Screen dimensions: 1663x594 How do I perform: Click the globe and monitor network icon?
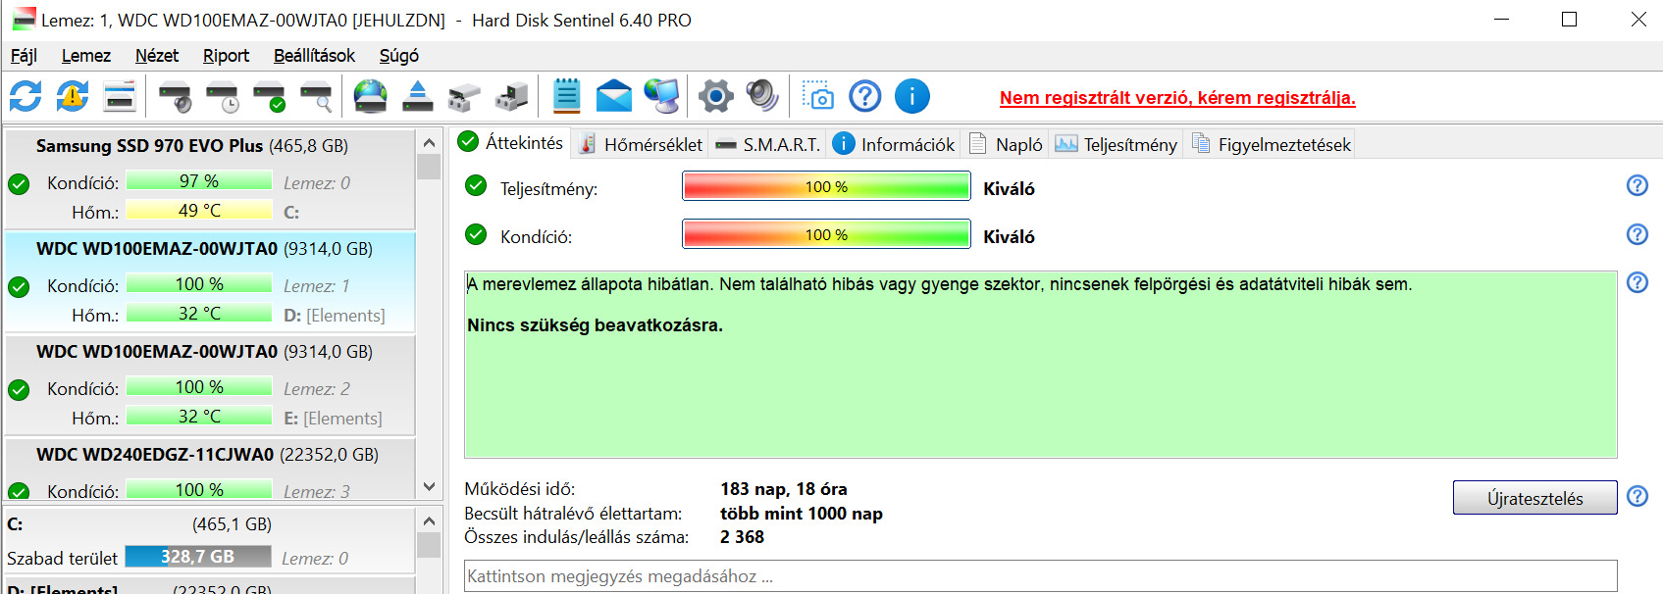pos(661,96)
